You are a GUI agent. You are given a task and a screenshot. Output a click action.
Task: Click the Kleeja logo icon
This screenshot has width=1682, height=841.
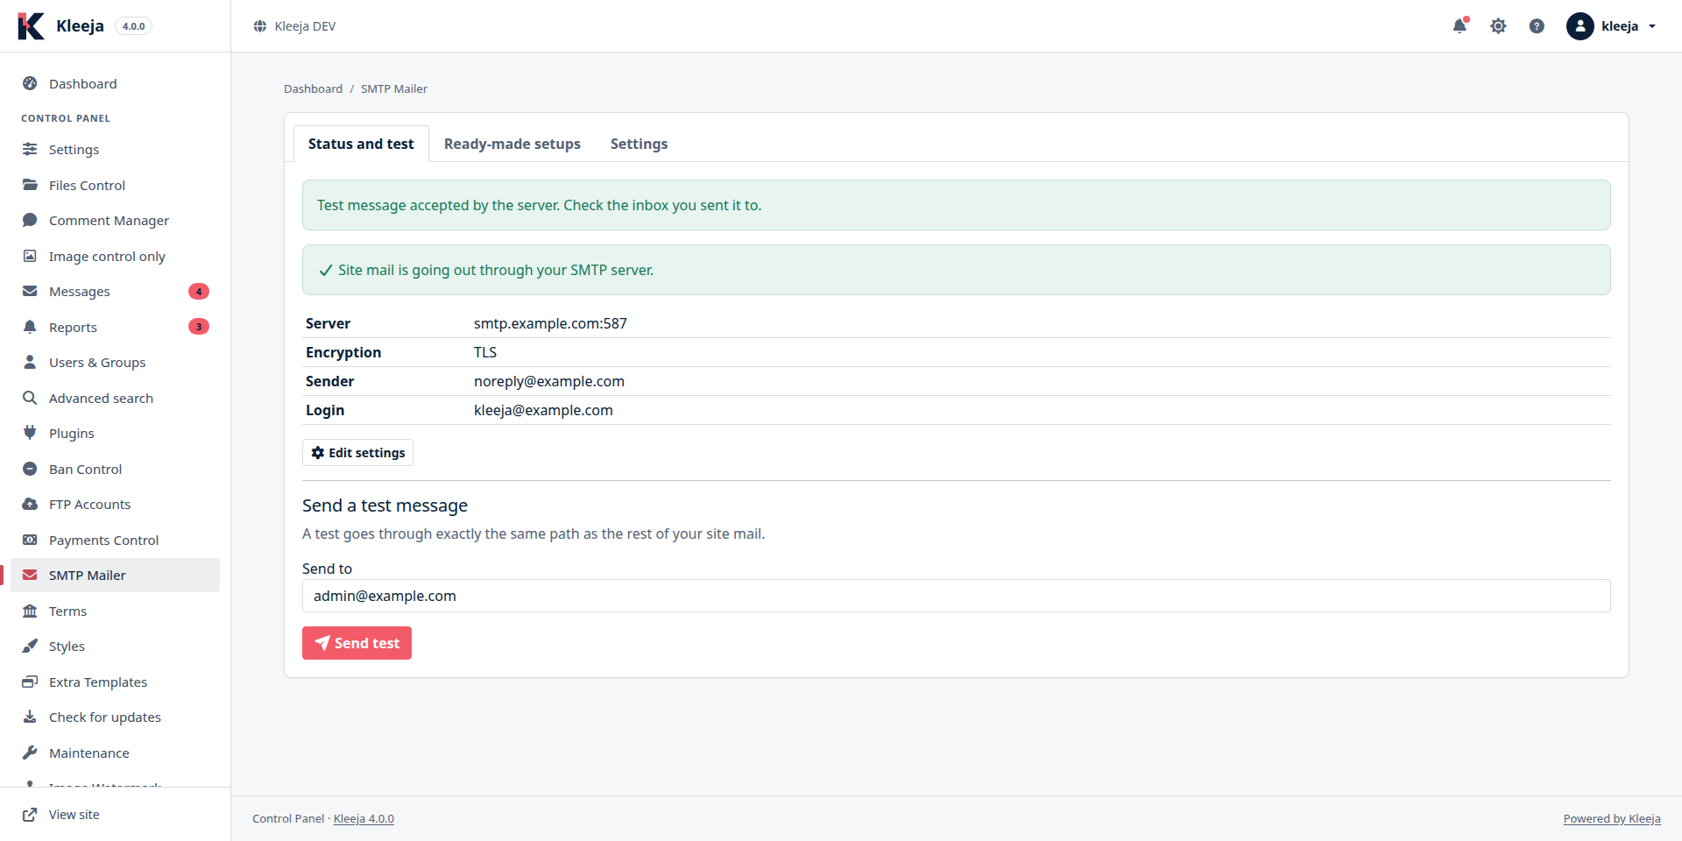tap(31, 26)
